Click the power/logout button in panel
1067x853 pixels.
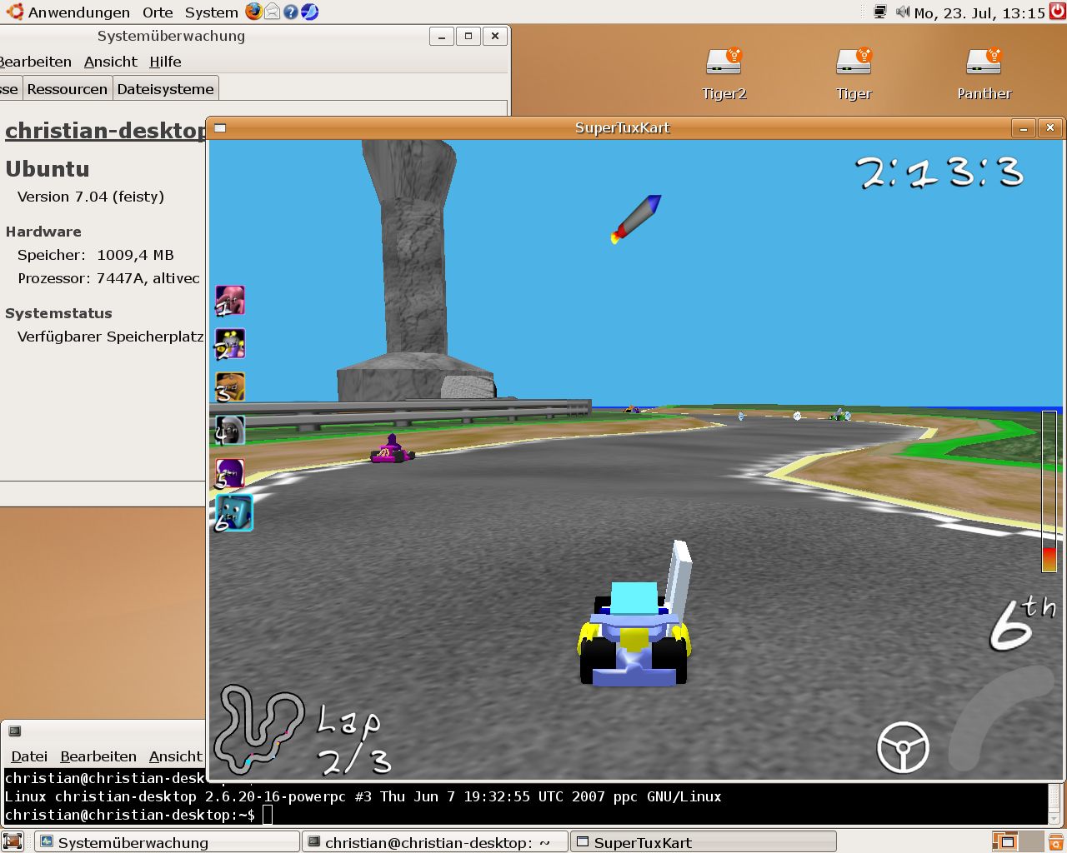pos(1057,12)
